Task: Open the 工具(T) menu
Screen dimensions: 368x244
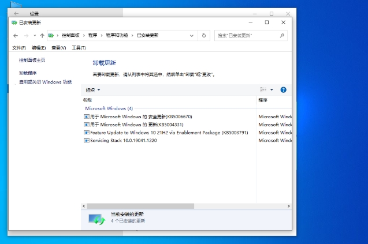Action: (79, 48)
